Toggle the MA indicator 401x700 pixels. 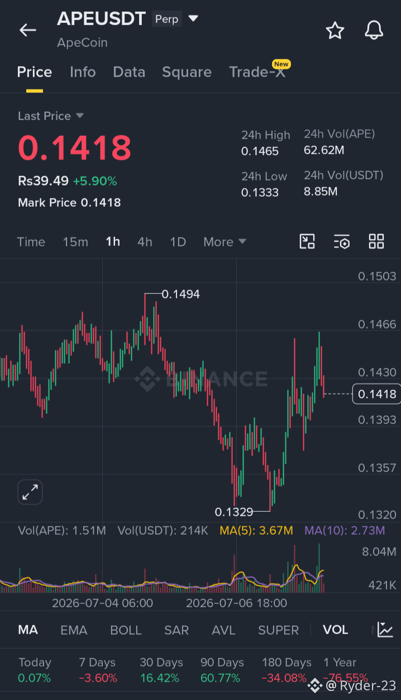point(28,630)
